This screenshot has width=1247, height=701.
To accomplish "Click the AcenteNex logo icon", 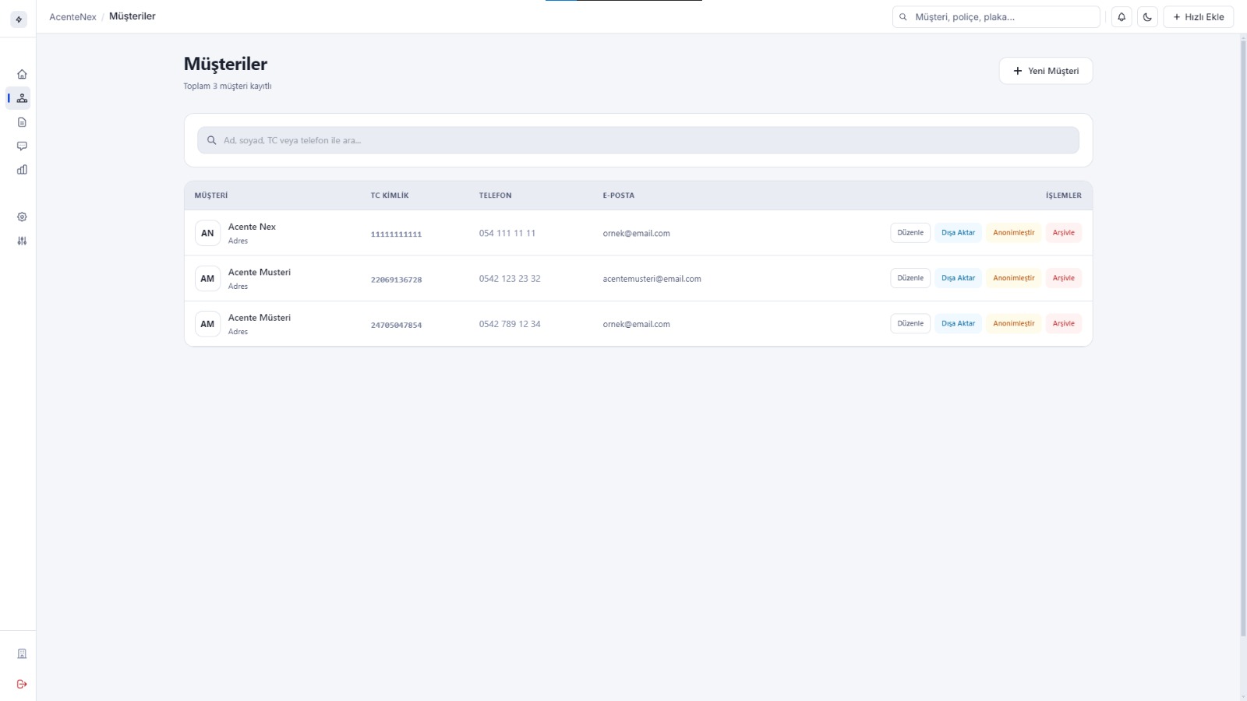I will click(x=19, y=19).
